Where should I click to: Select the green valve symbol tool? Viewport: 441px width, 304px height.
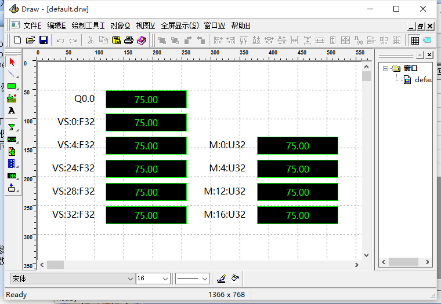point(12,127)
